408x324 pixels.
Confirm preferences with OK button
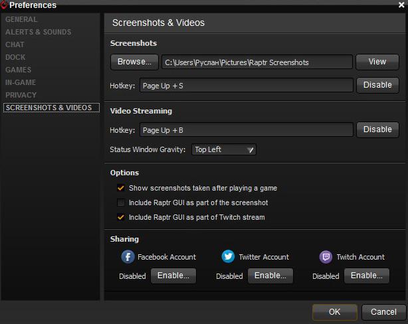coord(334,311)
